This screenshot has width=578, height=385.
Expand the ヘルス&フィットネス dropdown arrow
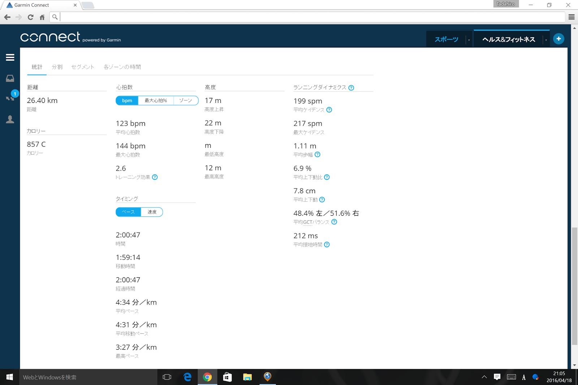pyautogui.click(x=546, y=40)
